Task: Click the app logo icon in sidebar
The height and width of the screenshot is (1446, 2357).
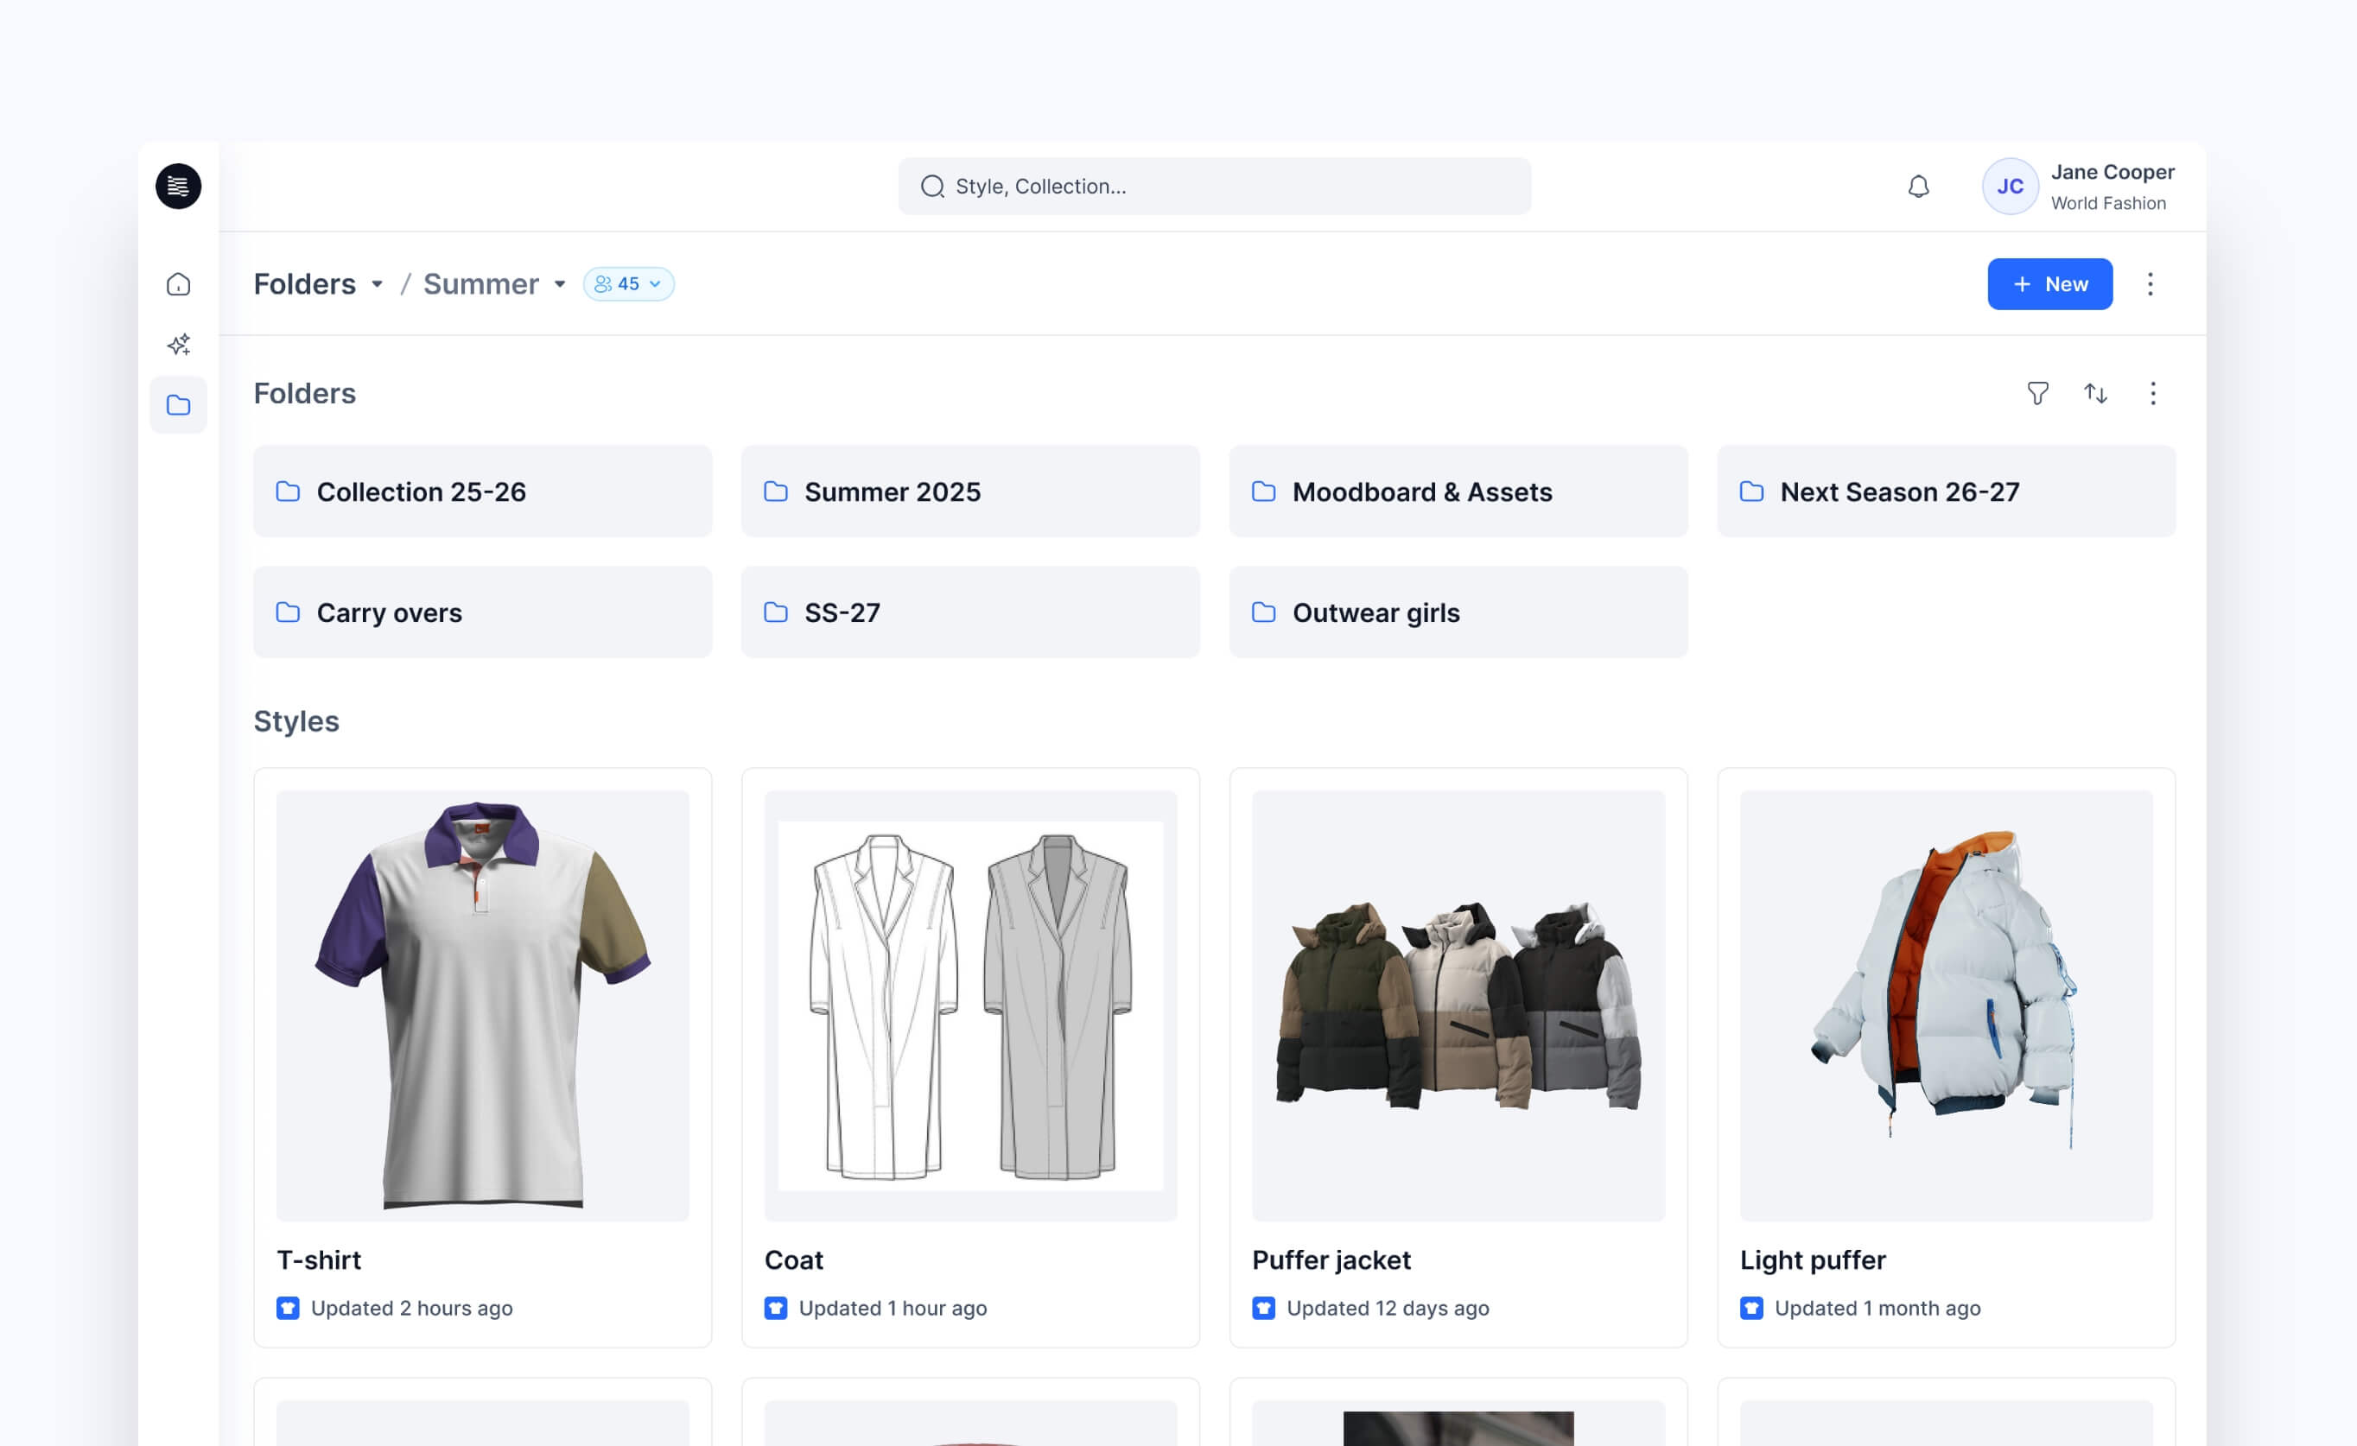Action: pyautogui.click(x=179, y=187)
